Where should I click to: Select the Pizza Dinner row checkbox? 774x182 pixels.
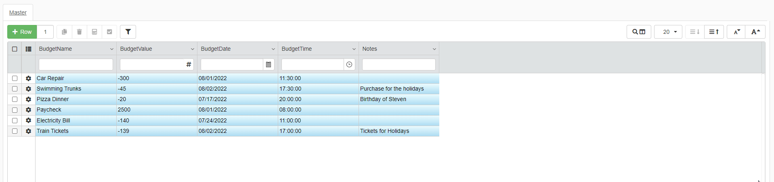15,99
